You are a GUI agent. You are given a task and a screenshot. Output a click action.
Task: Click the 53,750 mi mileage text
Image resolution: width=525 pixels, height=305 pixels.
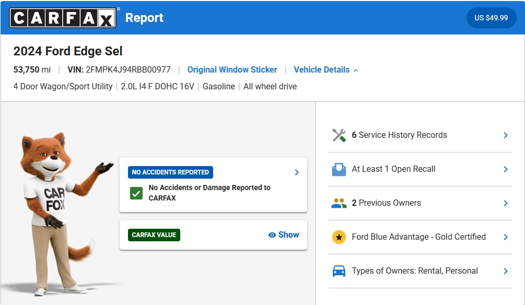[32, 69]
